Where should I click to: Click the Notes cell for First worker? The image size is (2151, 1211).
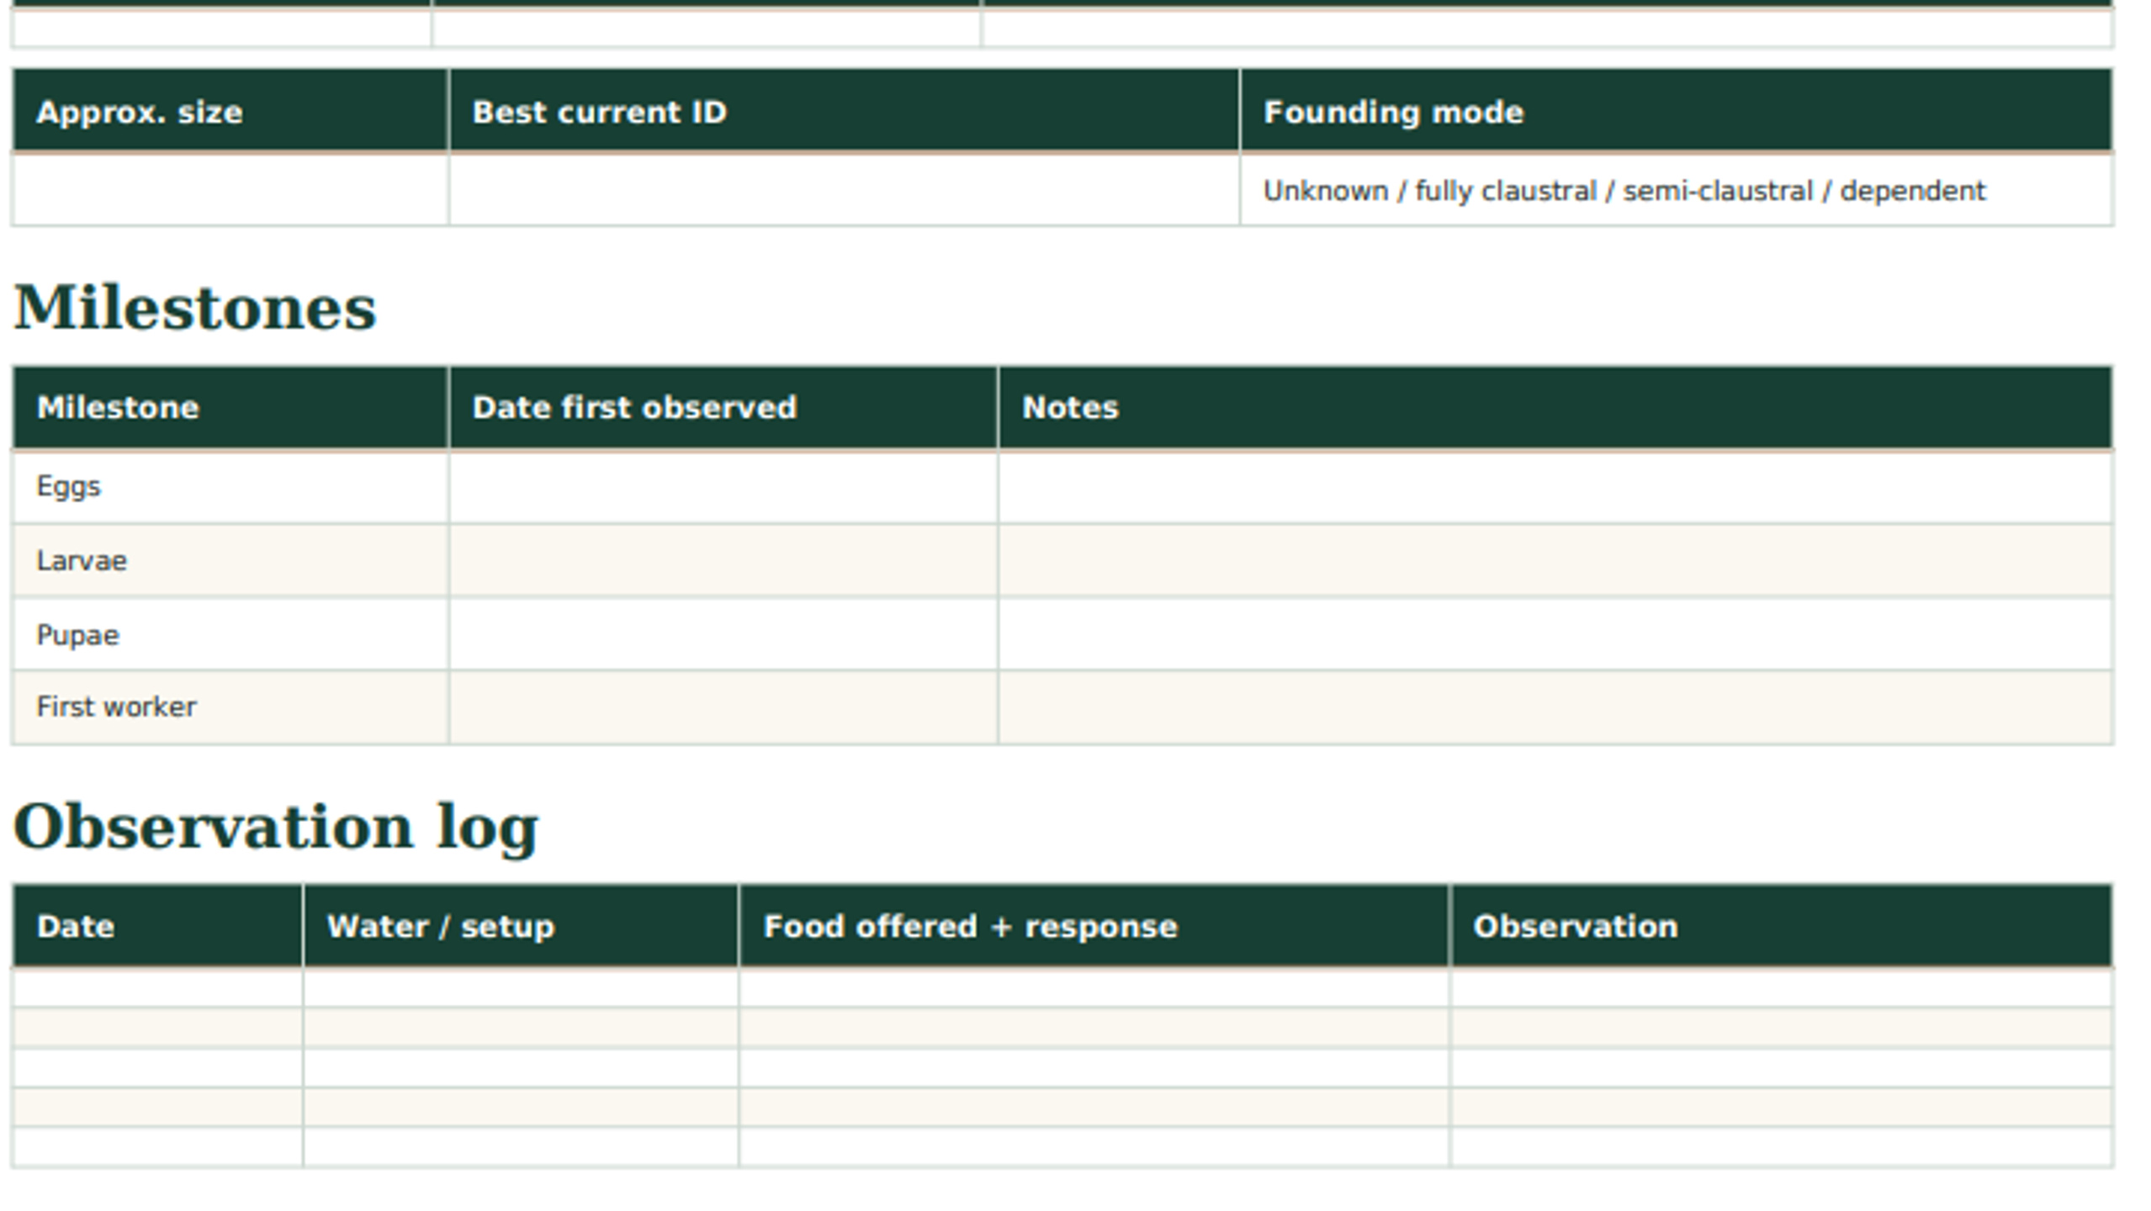[1555, 707]
